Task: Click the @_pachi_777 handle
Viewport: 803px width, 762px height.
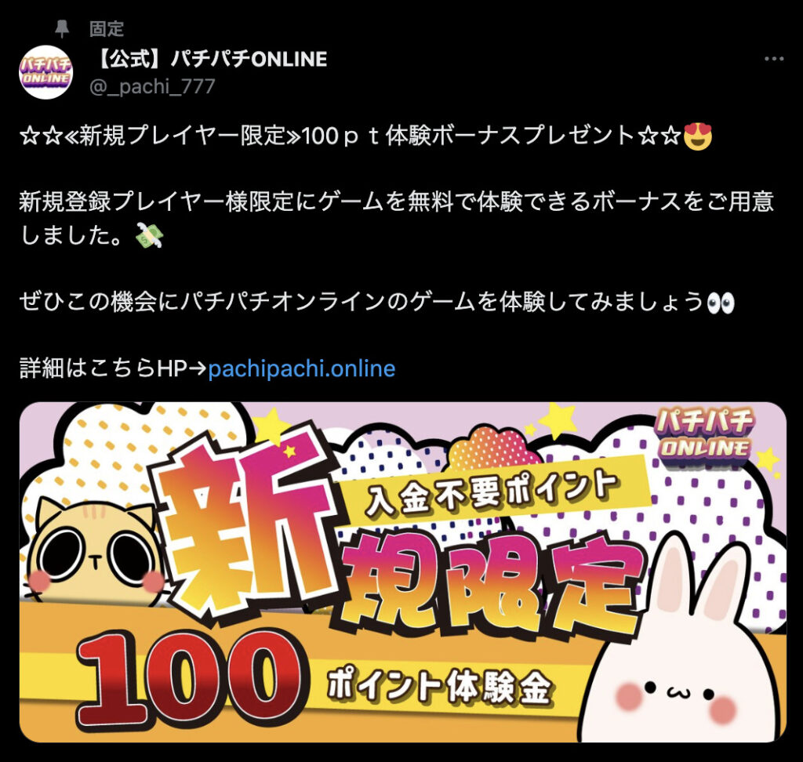Action: click(152, 86)
